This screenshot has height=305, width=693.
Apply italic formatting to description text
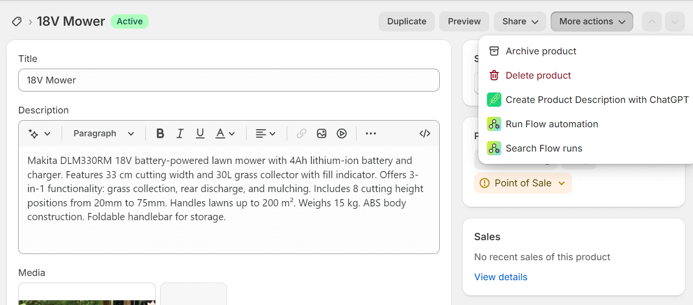point(180,133)
